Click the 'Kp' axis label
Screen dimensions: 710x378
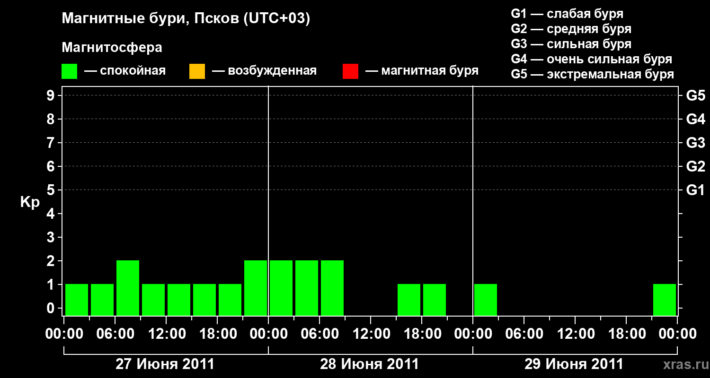[30, 202]
